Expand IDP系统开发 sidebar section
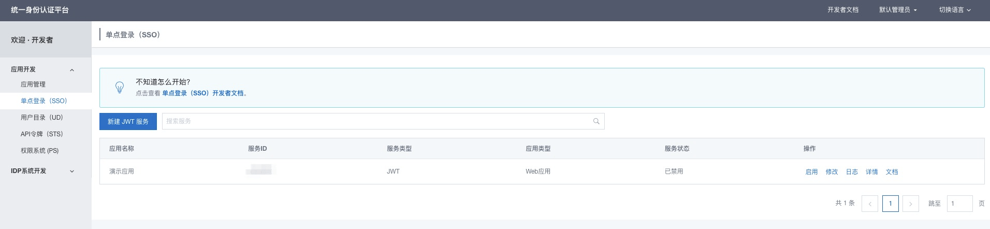 [x=72, y=171]
